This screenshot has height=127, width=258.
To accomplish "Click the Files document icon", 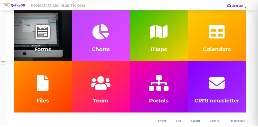I will (x=43, y=83).
